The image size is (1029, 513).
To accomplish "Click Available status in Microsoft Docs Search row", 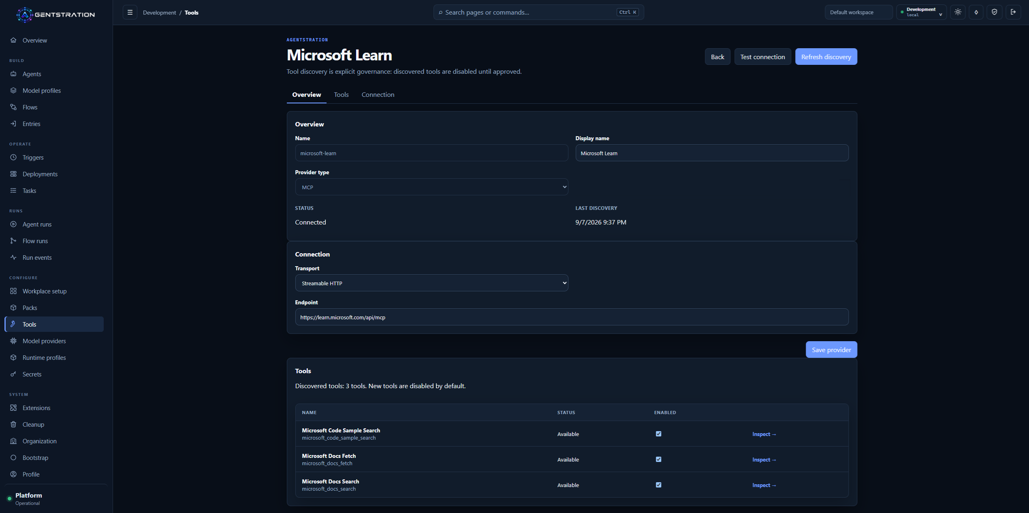I will click(568, 485).
